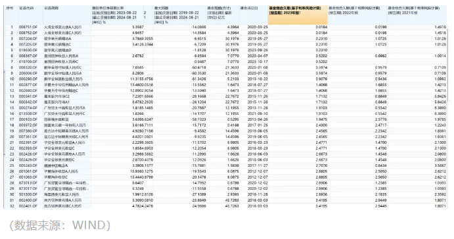The image size is (454, 239).
Task: Click inception date 2021-09-10
Action: (x=258, y=114)
